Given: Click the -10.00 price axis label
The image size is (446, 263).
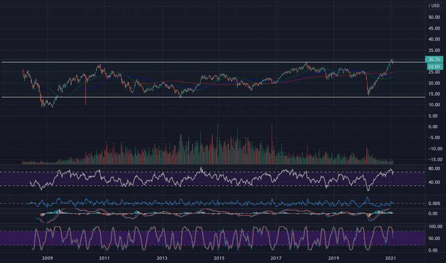Looking at the screenshot, I should (x=435, y=149).
